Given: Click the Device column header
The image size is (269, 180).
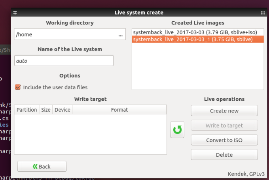Looking at the screenshot, I should (x=62, y=110).
